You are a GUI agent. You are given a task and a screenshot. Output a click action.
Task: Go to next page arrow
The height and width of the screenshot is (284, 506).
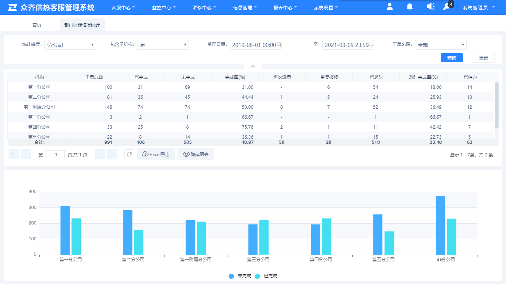pyautogui.click(x=100, y=154)
